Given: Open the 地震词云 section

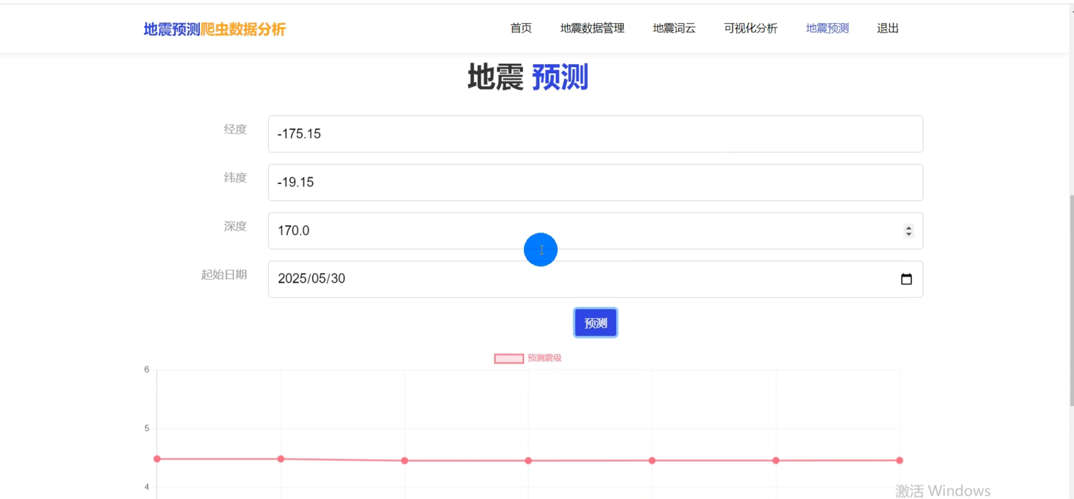Looking at the screenshot, I should 674,29.
